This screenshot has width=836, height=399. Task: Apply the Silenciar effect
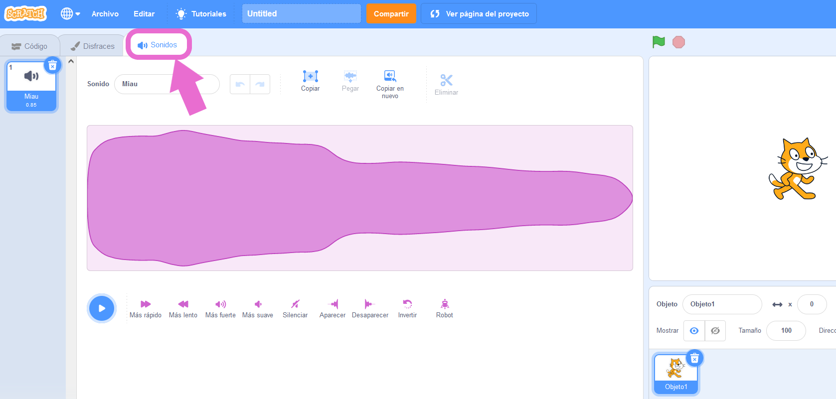[x=295, y=308]
